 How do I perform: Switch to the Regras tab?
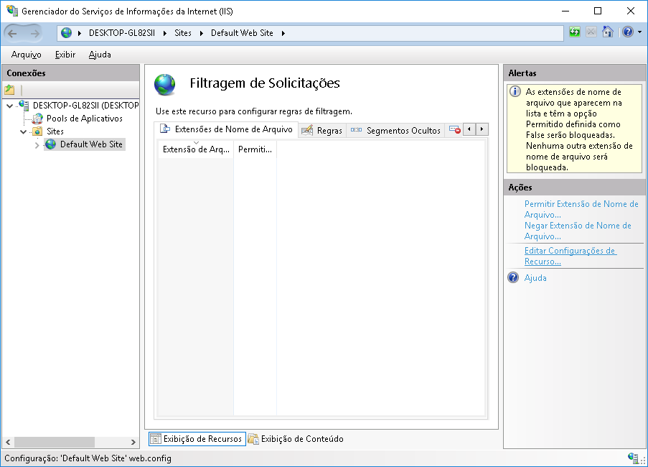coord(322,131)
